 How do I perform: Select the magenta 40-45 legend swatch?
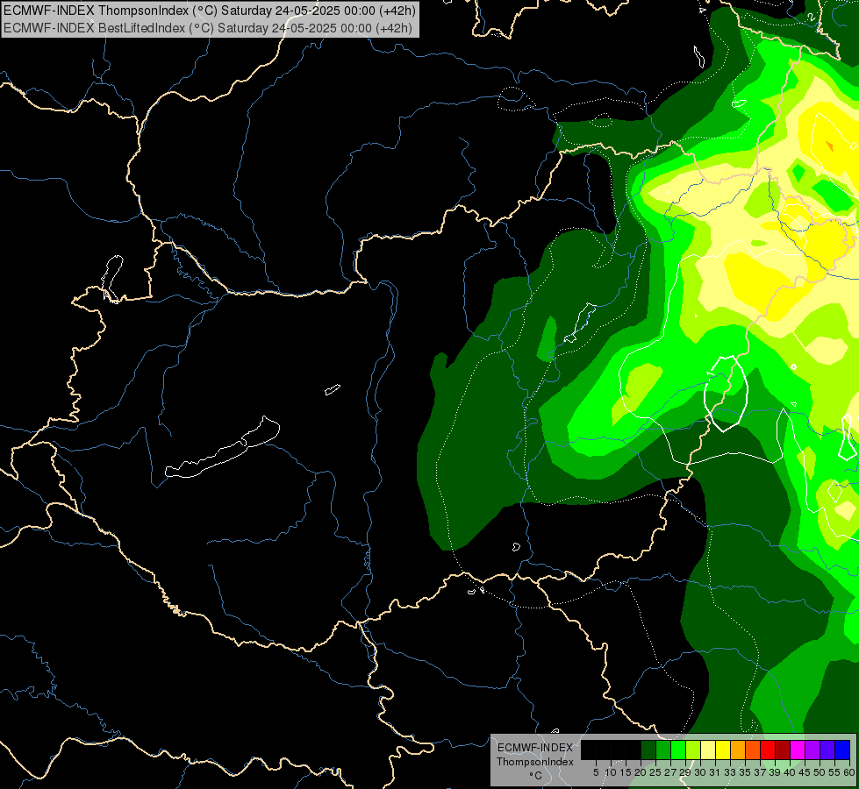click(x=798, y=750)
